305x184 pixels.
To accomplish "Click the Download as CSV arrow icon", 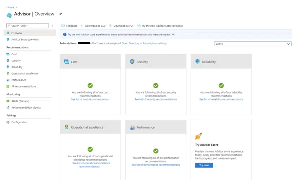I will (x=82, y=26).
